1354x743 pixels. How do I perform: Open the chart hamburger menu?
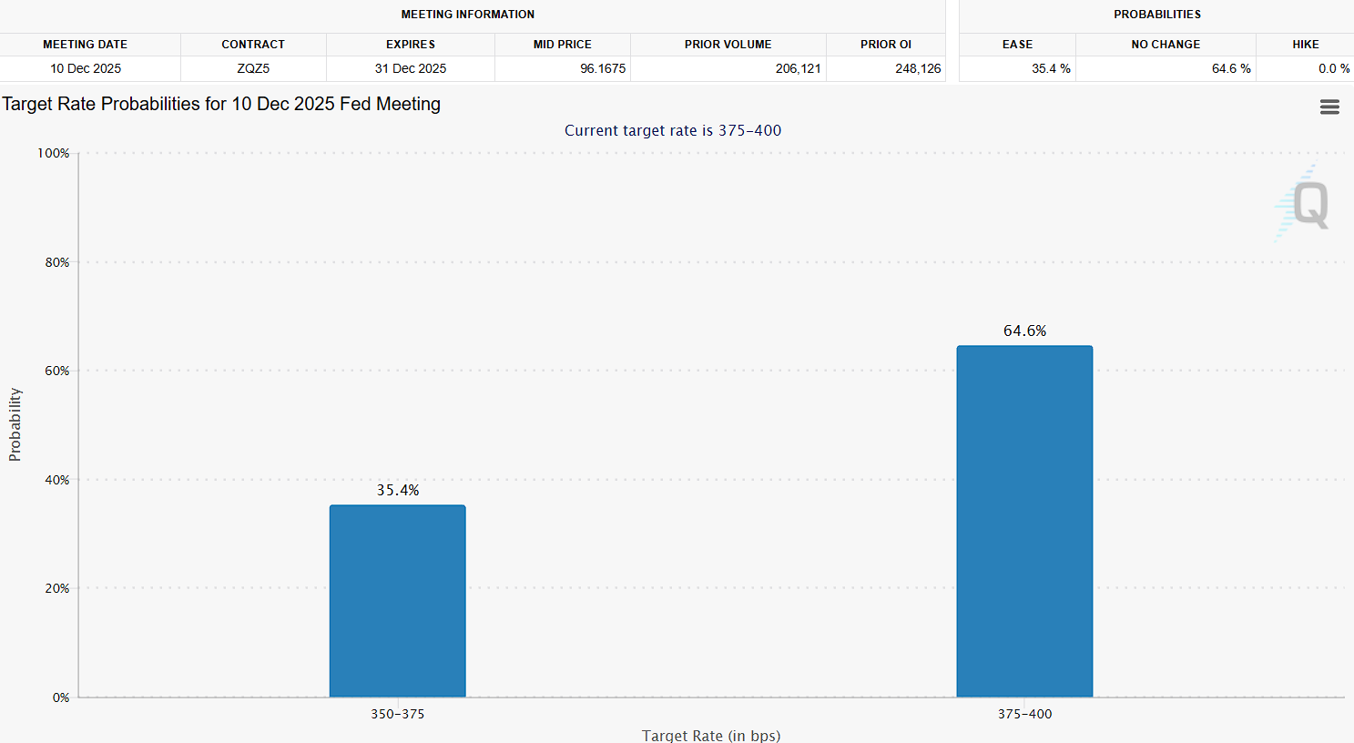coord(1329,107)
